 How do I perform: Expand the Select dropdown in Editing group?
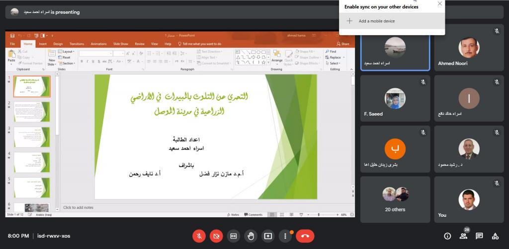point(335,63)
